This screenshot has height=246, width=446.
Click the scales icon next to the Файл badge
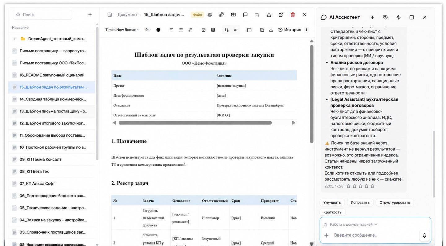coord(210,15)
